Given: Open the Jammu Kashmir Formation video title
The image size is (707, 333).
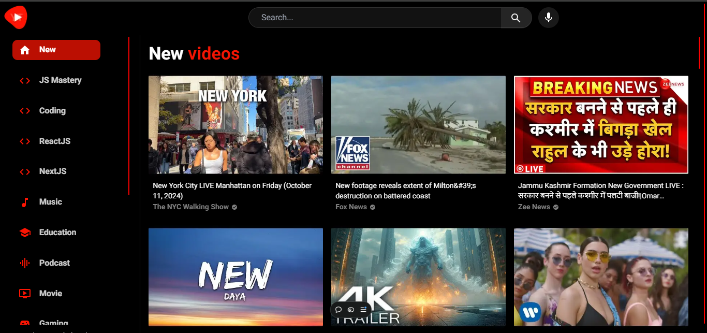Looking at the screenshot, I should [x=601, y=191].
